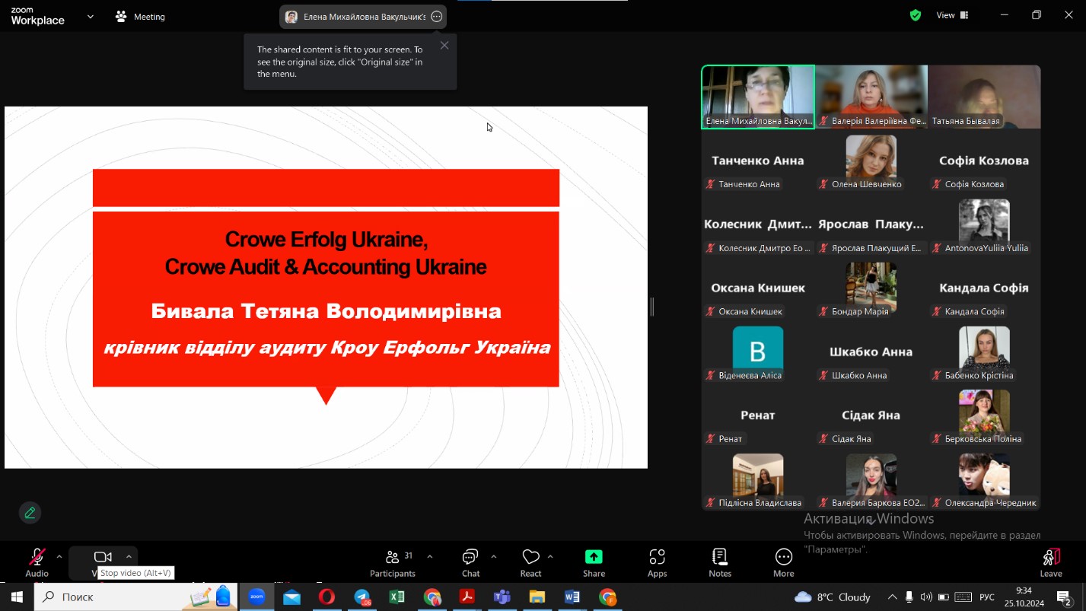The width and height of the screenshot is (1086, 611).
Task: Open Windows Start menu
Action: click(x=17, y=597)
